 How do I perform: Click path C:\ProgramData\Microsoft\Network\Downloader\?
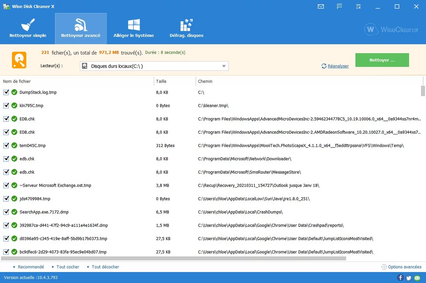245,159
